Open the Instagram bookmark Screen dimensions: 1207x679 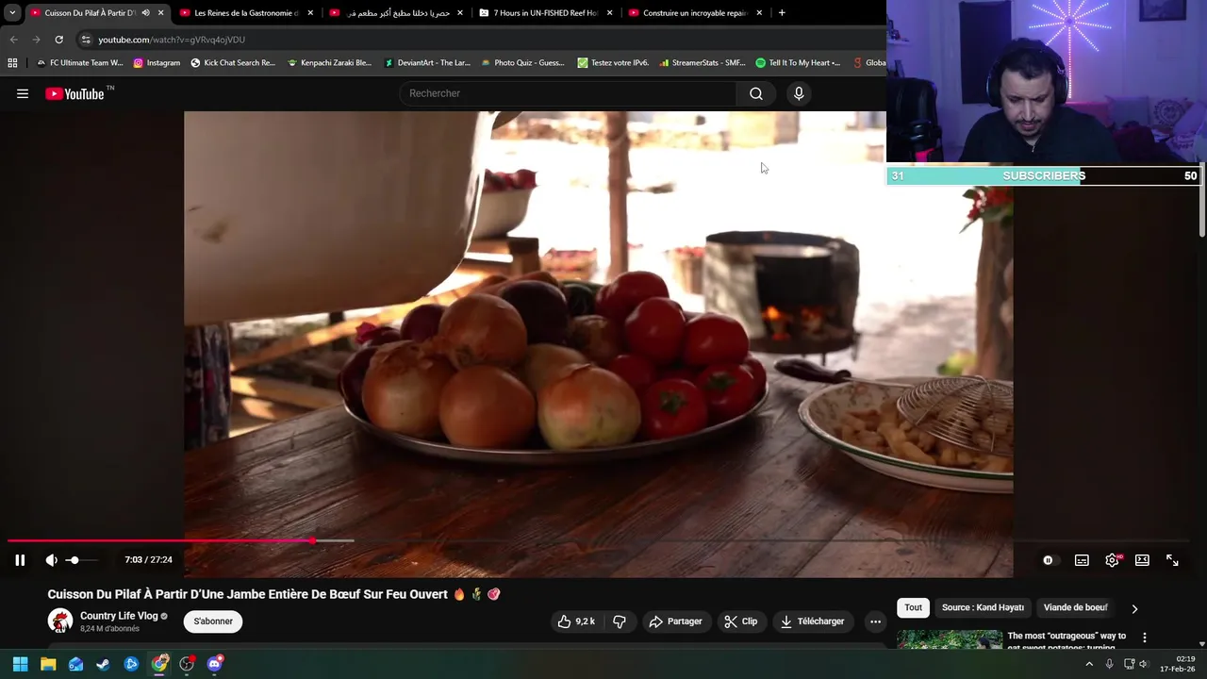(x=157, y=63)
